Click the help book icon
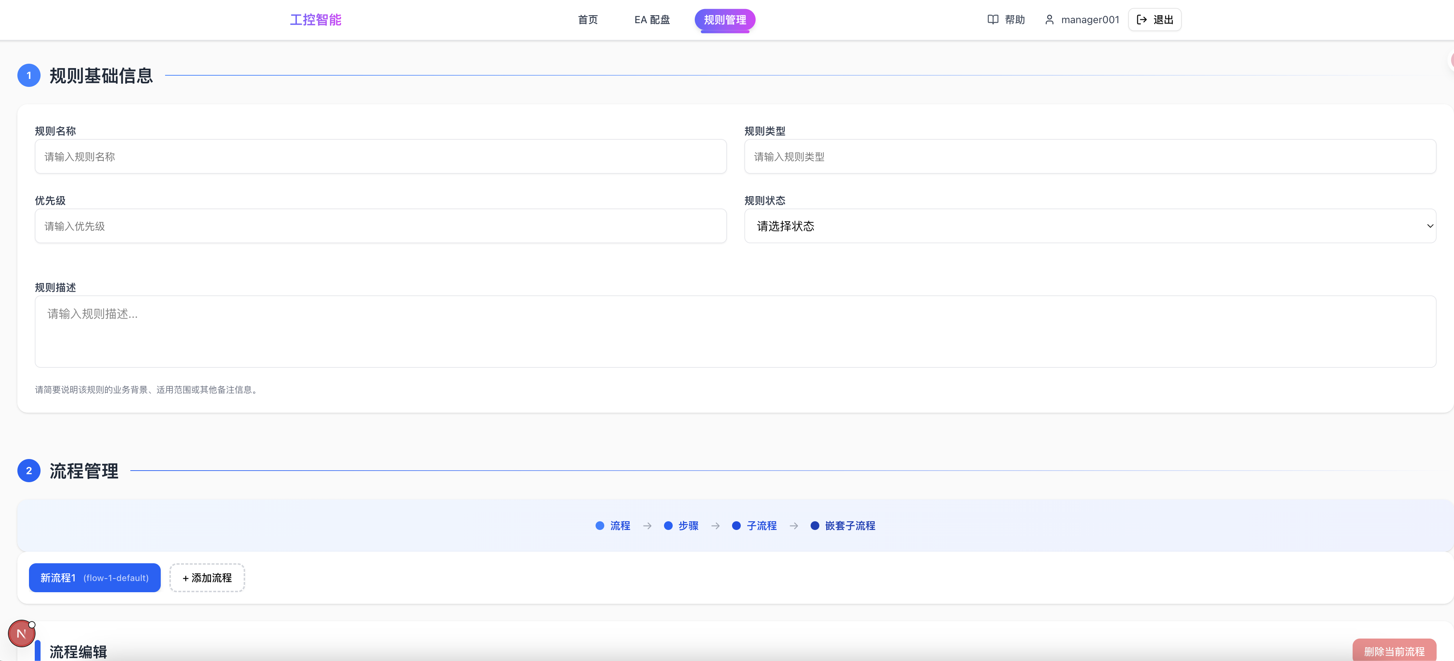This screenshot has width=1454, height=661. point(992,20)
